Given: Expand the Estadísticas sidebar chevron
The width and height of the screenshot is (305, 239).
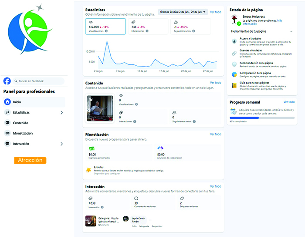Looking at the screenshot, I should click(61, 112).
